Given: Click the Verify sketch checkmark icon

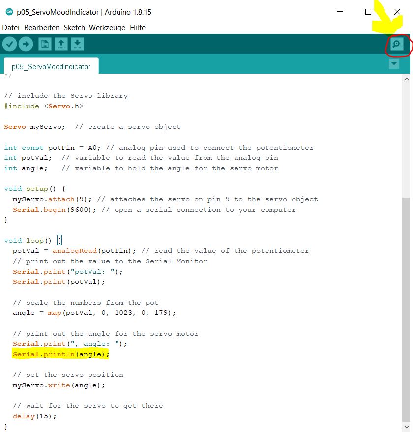Looking at the screenshot, I should point(10,44).
